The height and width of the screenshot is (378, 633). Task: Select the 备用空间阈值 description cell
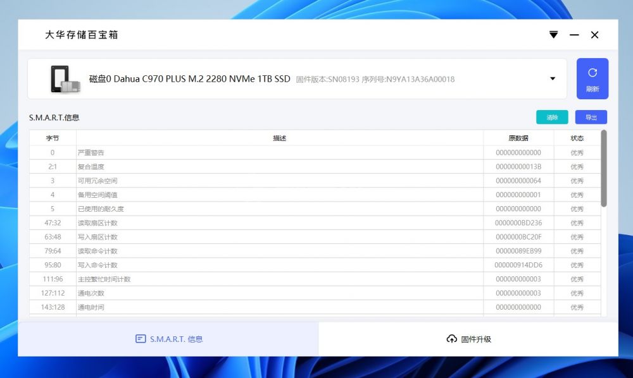[279, 195]
